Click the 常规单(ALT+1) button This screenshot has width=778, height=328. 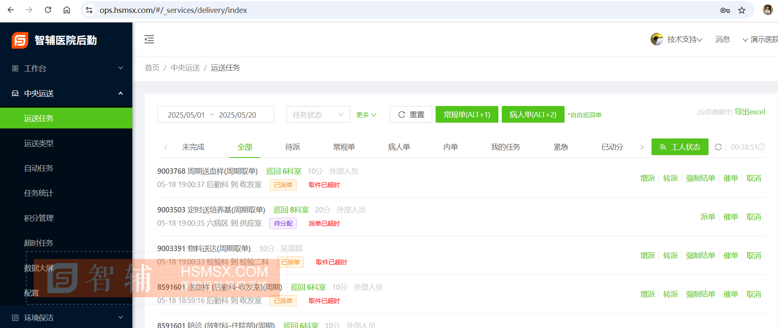(x=466, y=115)
